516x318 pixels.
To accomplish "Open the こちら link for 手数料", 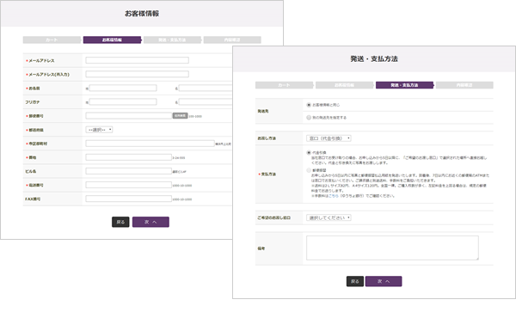I will tap(334, 196).
